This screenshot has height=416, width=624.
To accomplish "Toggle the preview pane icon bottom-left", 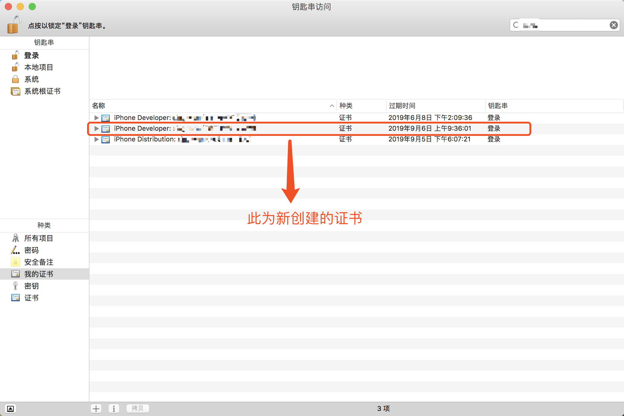I will coord(10,409).
